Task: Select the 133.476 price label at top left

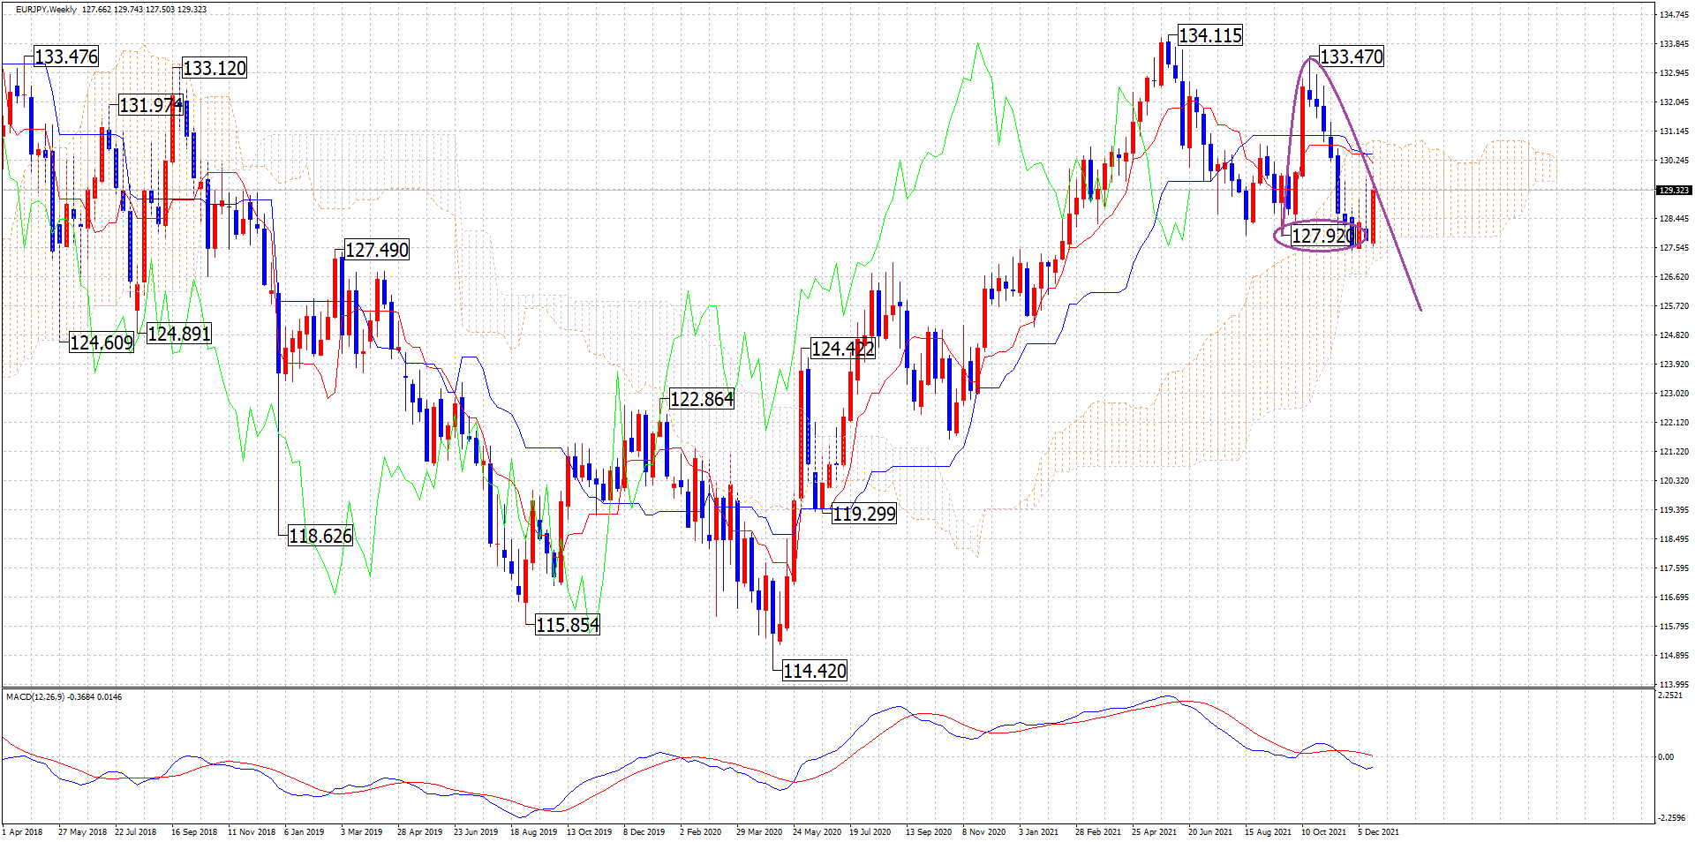Action: coord(66,57)
